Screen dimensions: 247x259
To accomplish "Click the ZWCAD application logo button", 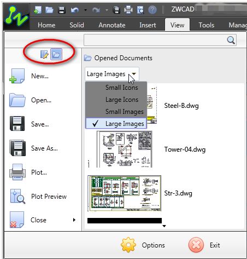I will coord(16,17).
